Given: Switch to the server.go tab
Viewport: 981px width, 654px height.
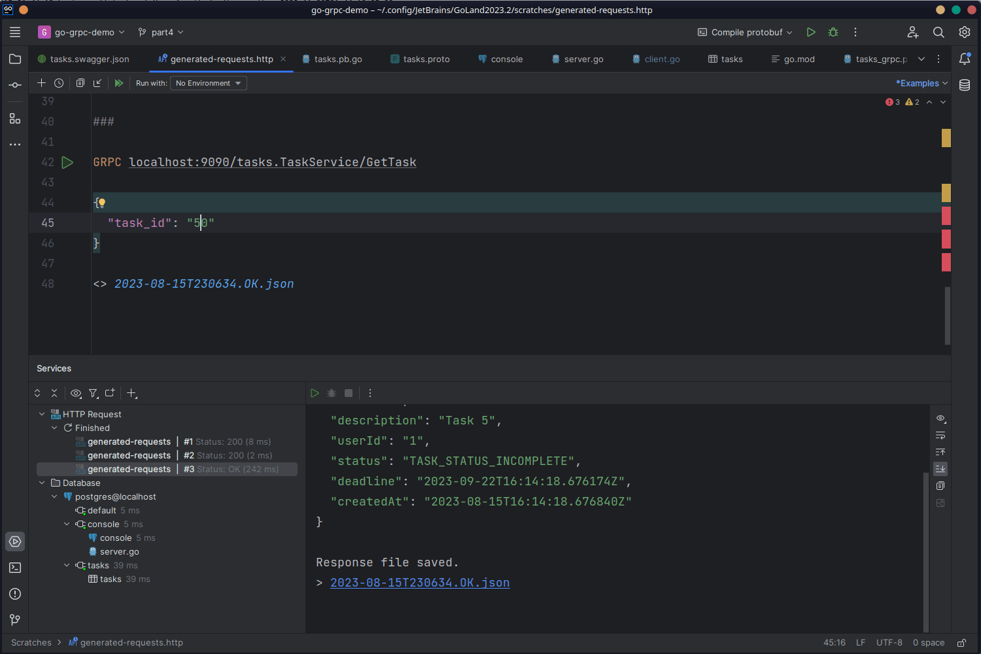Looking at the screenshot, I should 583,59.
